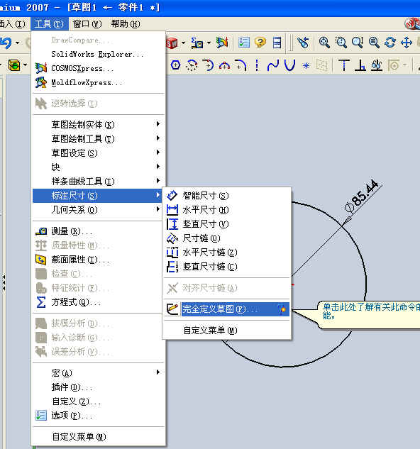
Task: Select 水平尺寸(H) horizontal dimension
Action: coord(227,210)
